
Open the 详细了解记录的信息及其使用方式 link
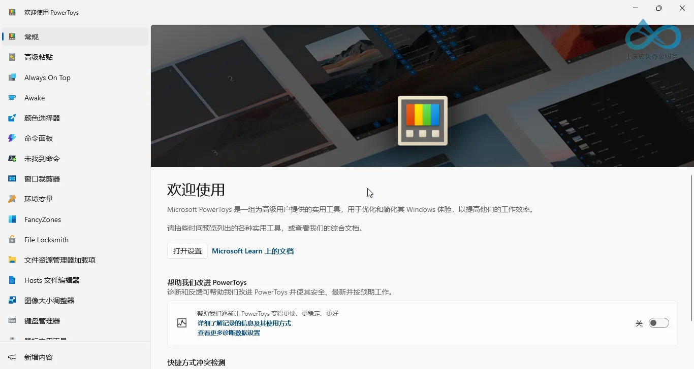coord(244,323)
